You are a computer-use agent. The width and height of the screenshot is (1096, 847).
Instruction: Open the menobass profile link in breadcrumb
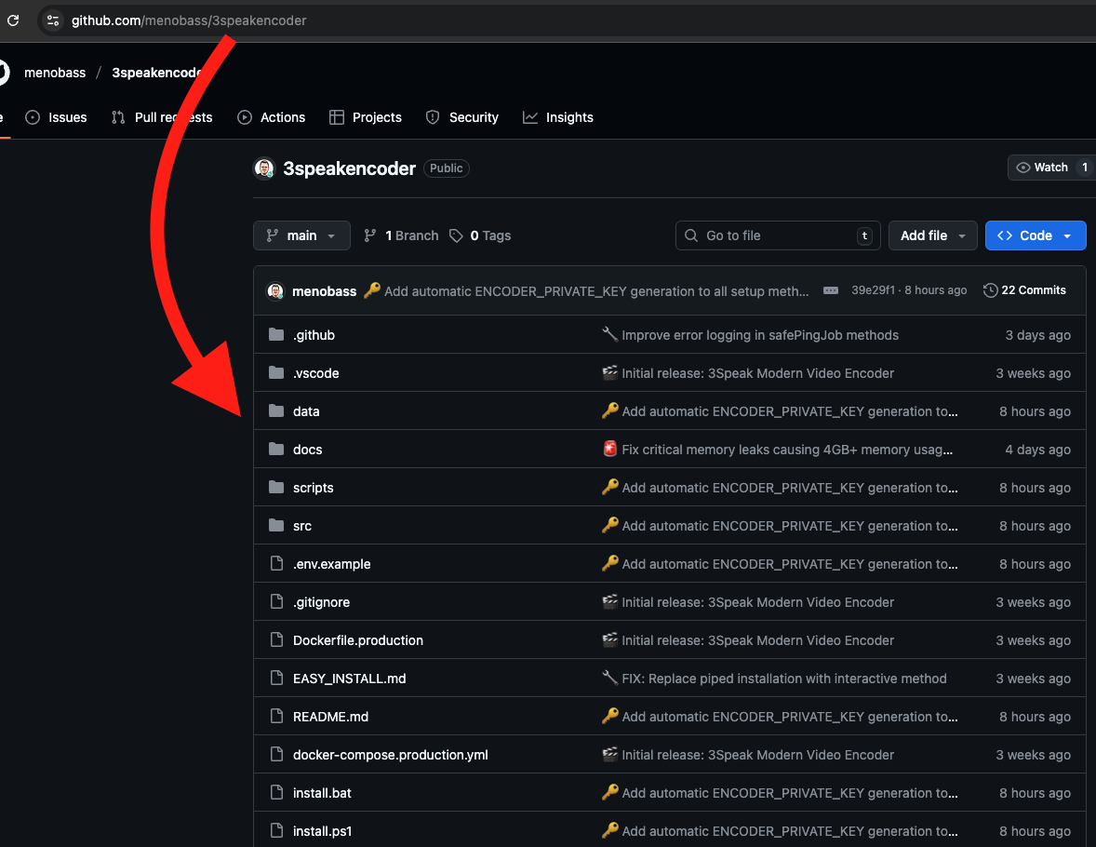coord(55,72)
